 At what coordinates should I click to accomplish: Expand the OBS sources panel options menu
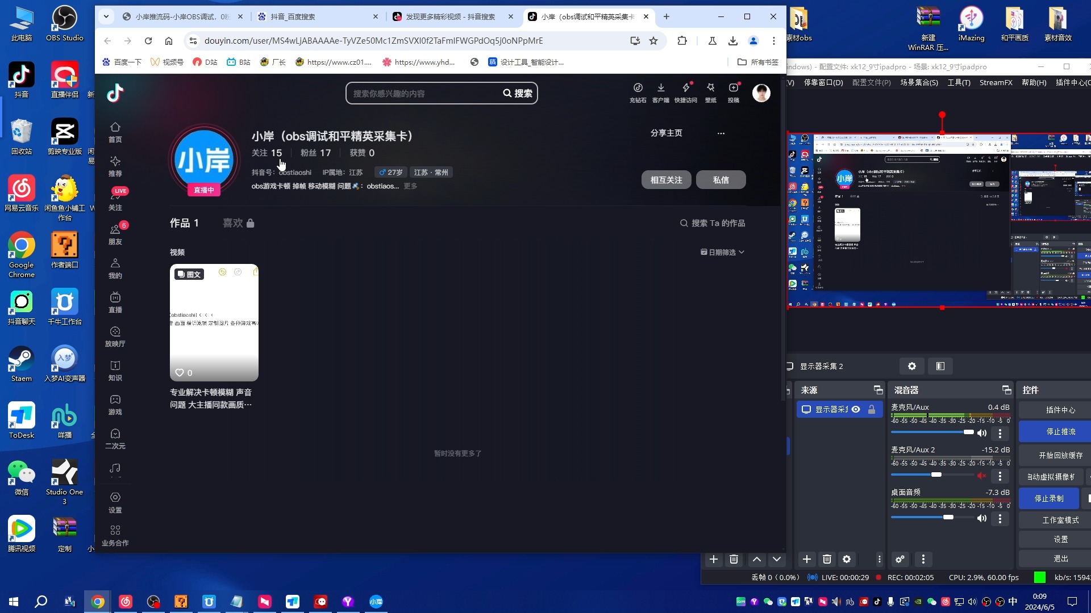point(879,559)
